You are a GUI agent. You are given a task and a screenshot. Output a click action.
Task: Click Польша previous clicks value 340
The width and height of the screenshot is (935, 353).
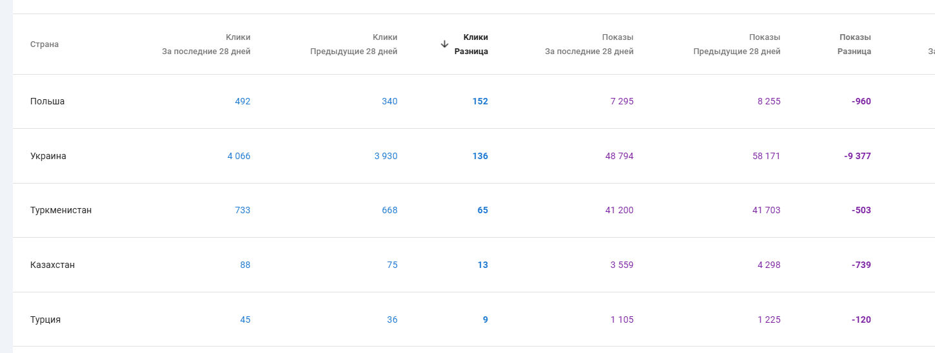coord(389,102)
